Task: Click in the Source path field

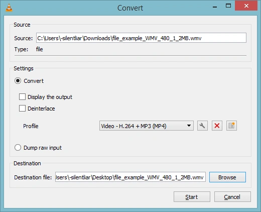Action: 141,38
